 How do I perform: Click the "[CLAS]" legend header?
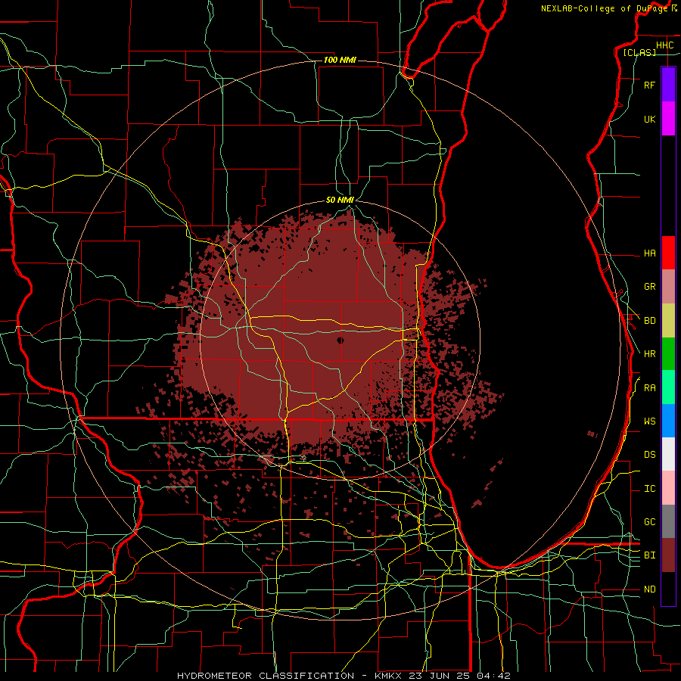(639, 52)
